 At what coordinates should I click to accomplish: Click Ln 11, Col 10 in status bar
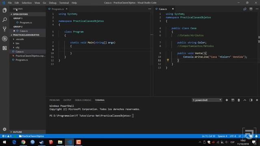click(x=208, y=136)
